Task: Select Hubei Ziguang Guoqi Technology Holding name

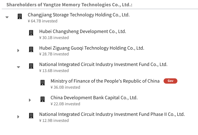Action: [x=91, y=48]
